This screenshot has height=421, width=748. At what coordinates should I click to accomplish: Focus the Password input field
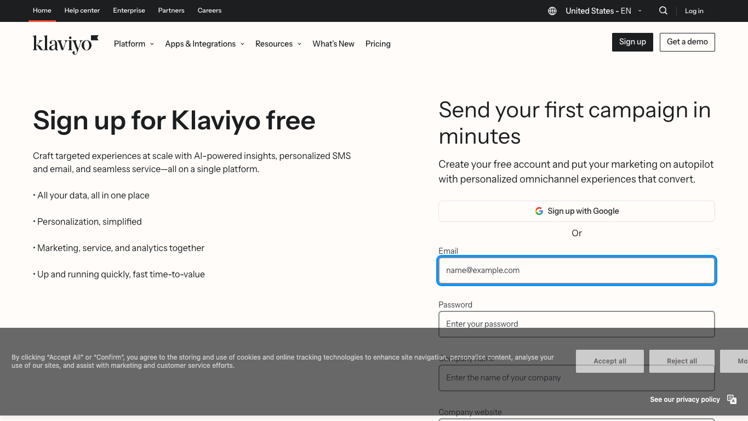(576, 324)
